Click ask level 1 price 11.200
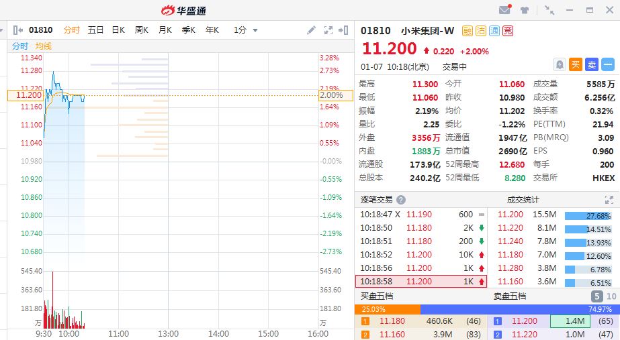The height and width of the screenshot is (340, 620). [x=525, y=321]
